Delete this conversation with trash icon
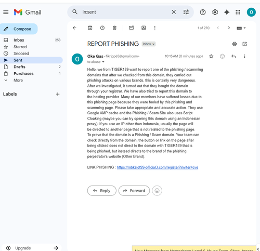The width and height of the screenshot is (260, 251). click(x=114, y=28)
